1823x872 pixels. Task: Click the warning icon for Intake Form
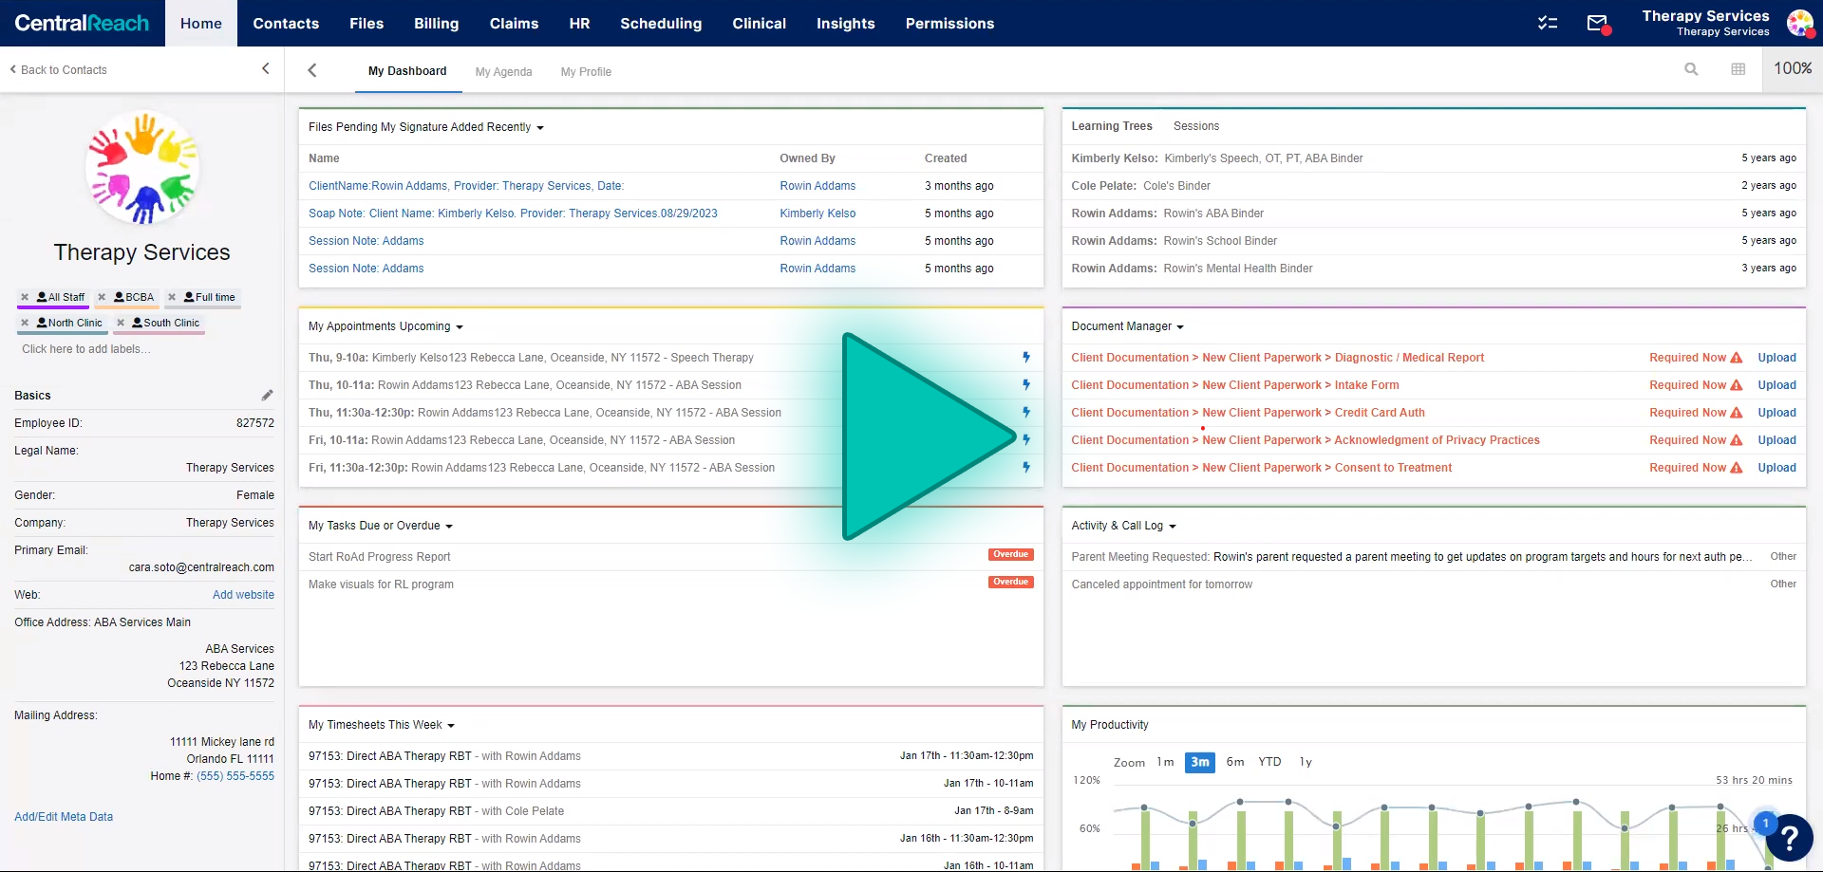[1737, 385]
